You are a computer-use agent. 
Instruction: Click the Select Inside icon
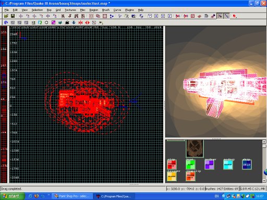[83, 16]
